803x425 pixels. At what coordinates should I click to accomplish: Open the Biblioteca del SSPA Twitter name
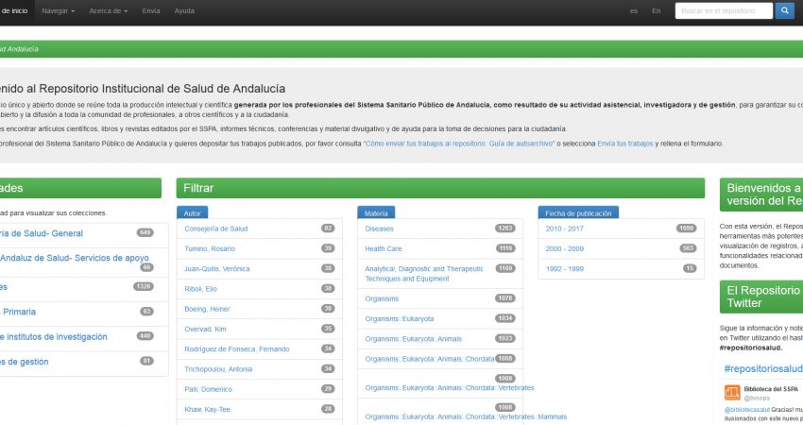coord(771,389)
